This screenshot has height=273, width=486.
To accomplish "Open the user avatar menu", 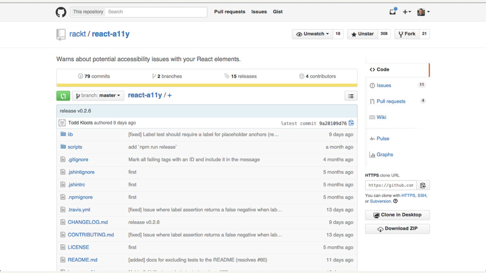I will [423, 12].
